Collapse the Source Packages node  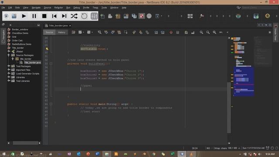[x=9, y=55]
